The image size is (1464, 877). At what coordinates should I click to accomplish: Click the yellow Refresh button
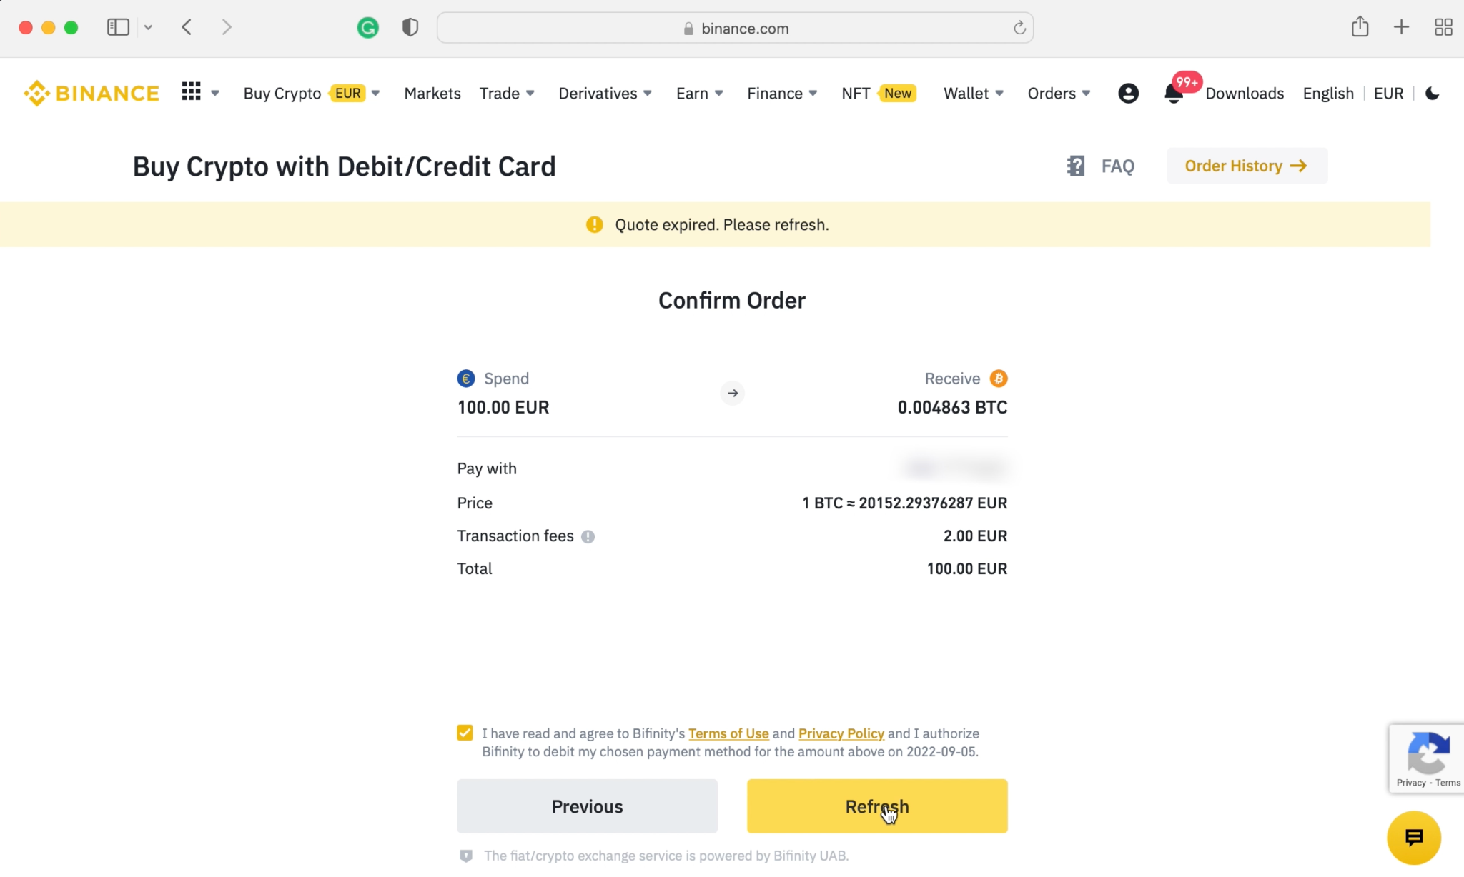(877, 806)
